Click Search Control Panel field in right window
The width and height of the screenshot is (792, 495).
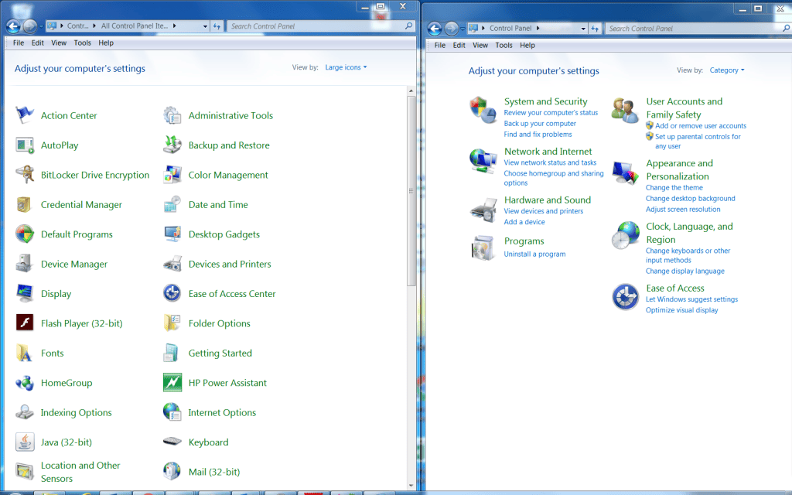(698, 29)
